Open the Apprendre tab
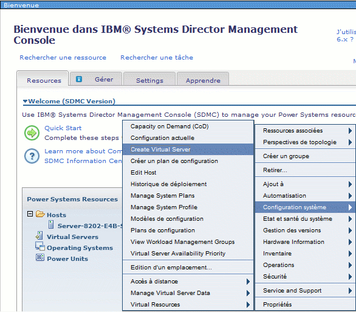Screen dimensions: 356x312 click(203, 79)
